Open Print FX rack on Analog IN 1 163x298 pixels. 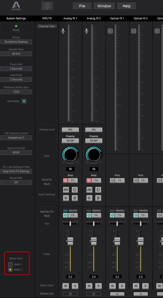click(73, 180)
